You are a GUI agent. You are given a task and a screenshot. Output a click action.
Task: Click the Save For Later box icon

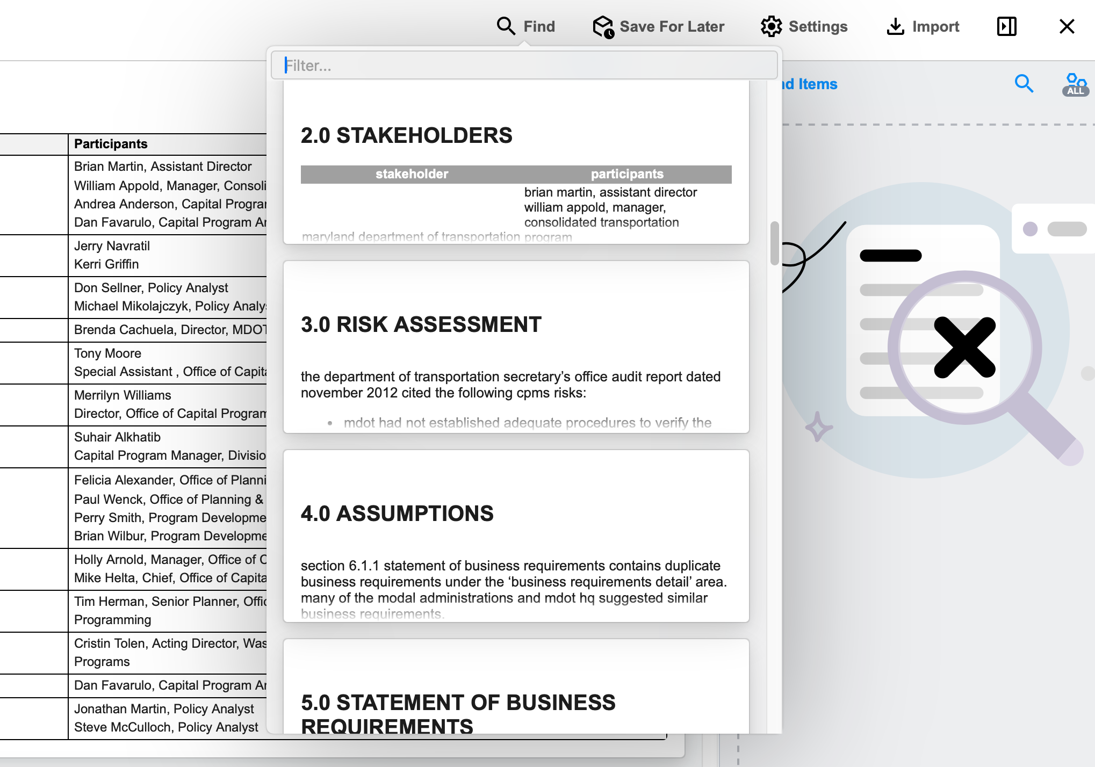[x=603, y=26]
